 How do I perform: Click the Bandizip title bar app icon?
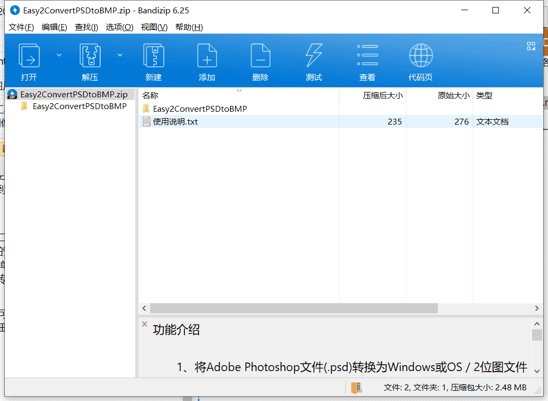point(15,10)
